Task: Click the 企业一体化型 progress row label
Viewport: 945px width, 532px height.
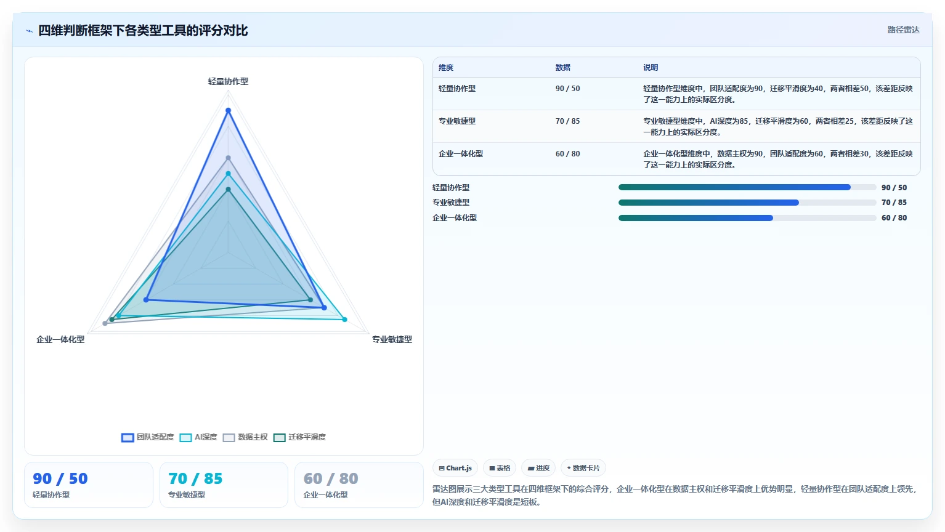Action: click(x=455, y=218)
